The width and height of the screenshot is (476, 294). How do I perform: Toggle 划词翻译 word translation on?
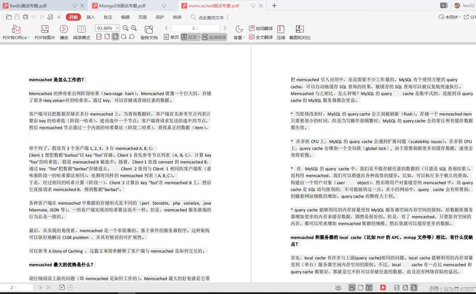point(260,28)
